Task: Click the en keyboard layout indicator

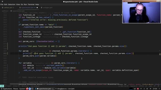Action: tap(135, 89)
